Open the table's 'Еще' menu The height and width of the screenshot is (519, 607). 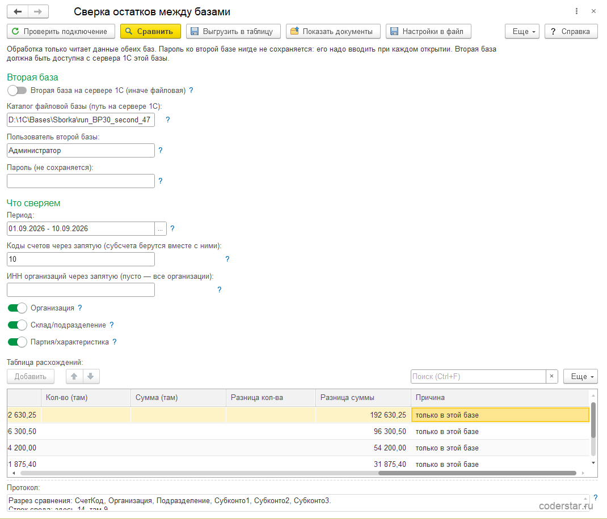[x=580, y=376]
